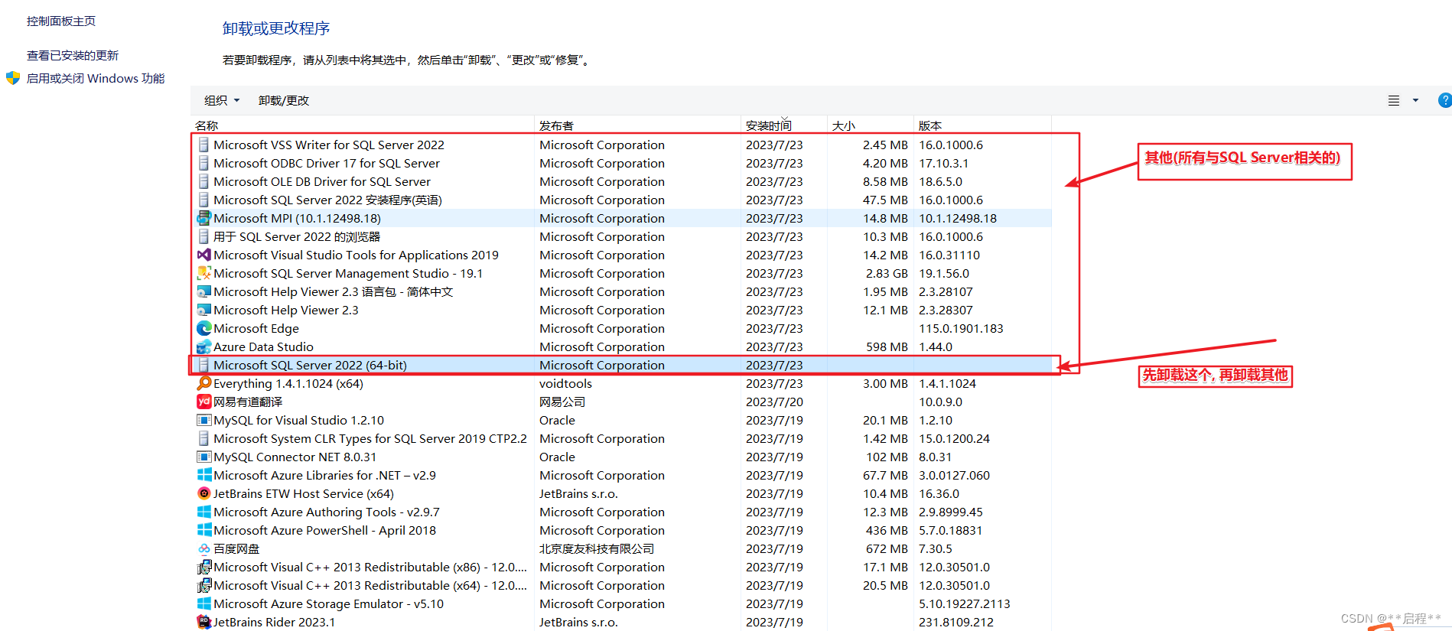Click Visual C++ 2013 Redistributable (x86) icon
The image size is (1452, 631).
[203, 567]
